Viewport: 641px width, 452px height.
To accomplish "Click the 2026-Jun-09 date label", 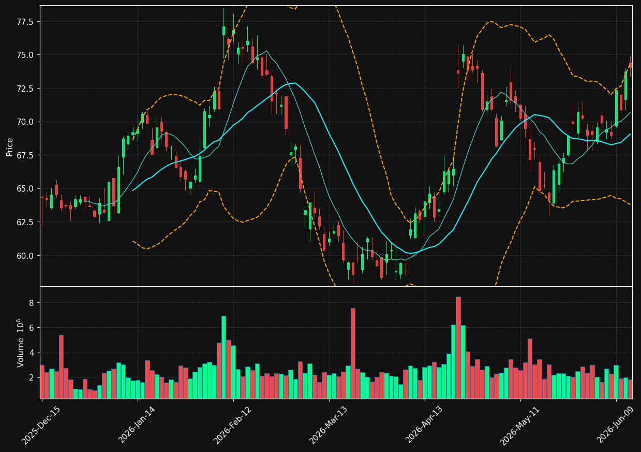I will coord(615,425).
